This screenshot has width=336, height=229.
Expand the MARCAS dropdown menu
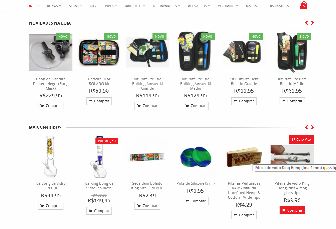(x=254, y=6)
